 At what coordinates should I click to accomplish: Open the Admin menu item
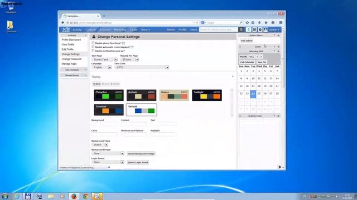click(171, 29)
